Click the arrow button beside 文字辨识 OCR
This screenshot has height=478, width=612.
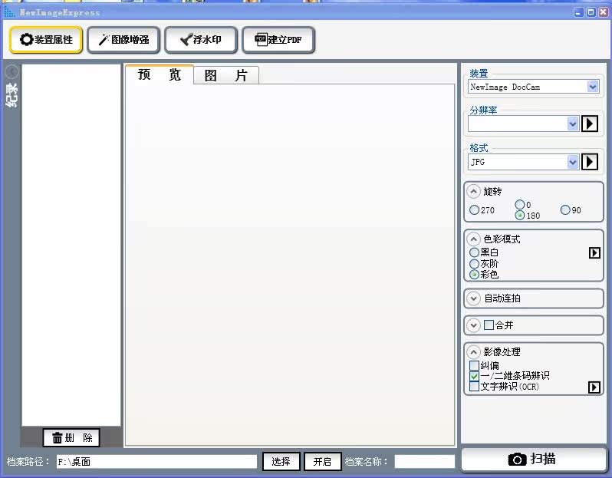click(x=594, y=387)
